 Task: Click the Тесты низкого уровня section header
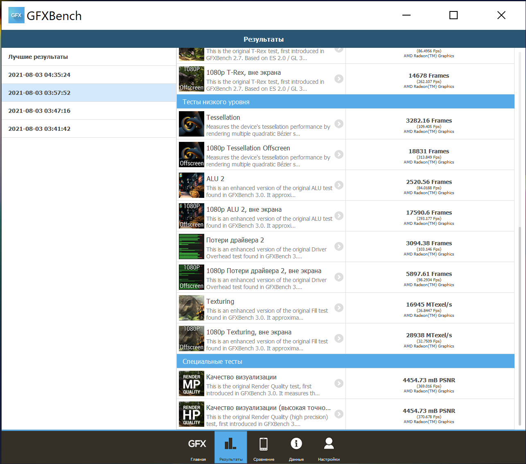point(345,102)
